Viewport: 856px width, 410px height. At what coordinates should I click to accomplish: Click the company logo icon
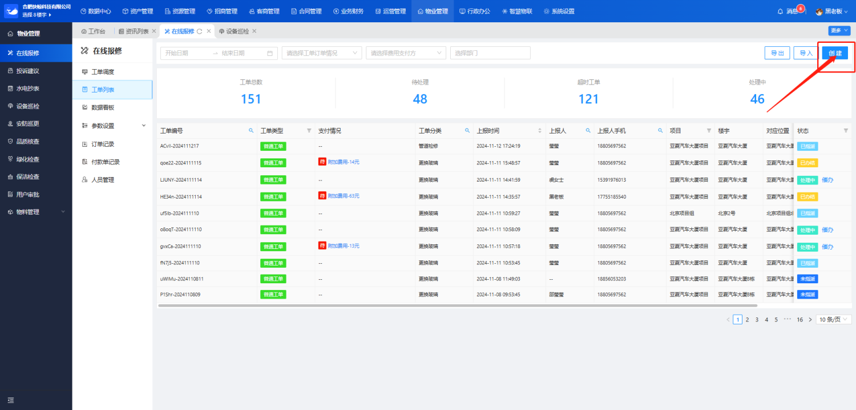click(x=11, y=11)
